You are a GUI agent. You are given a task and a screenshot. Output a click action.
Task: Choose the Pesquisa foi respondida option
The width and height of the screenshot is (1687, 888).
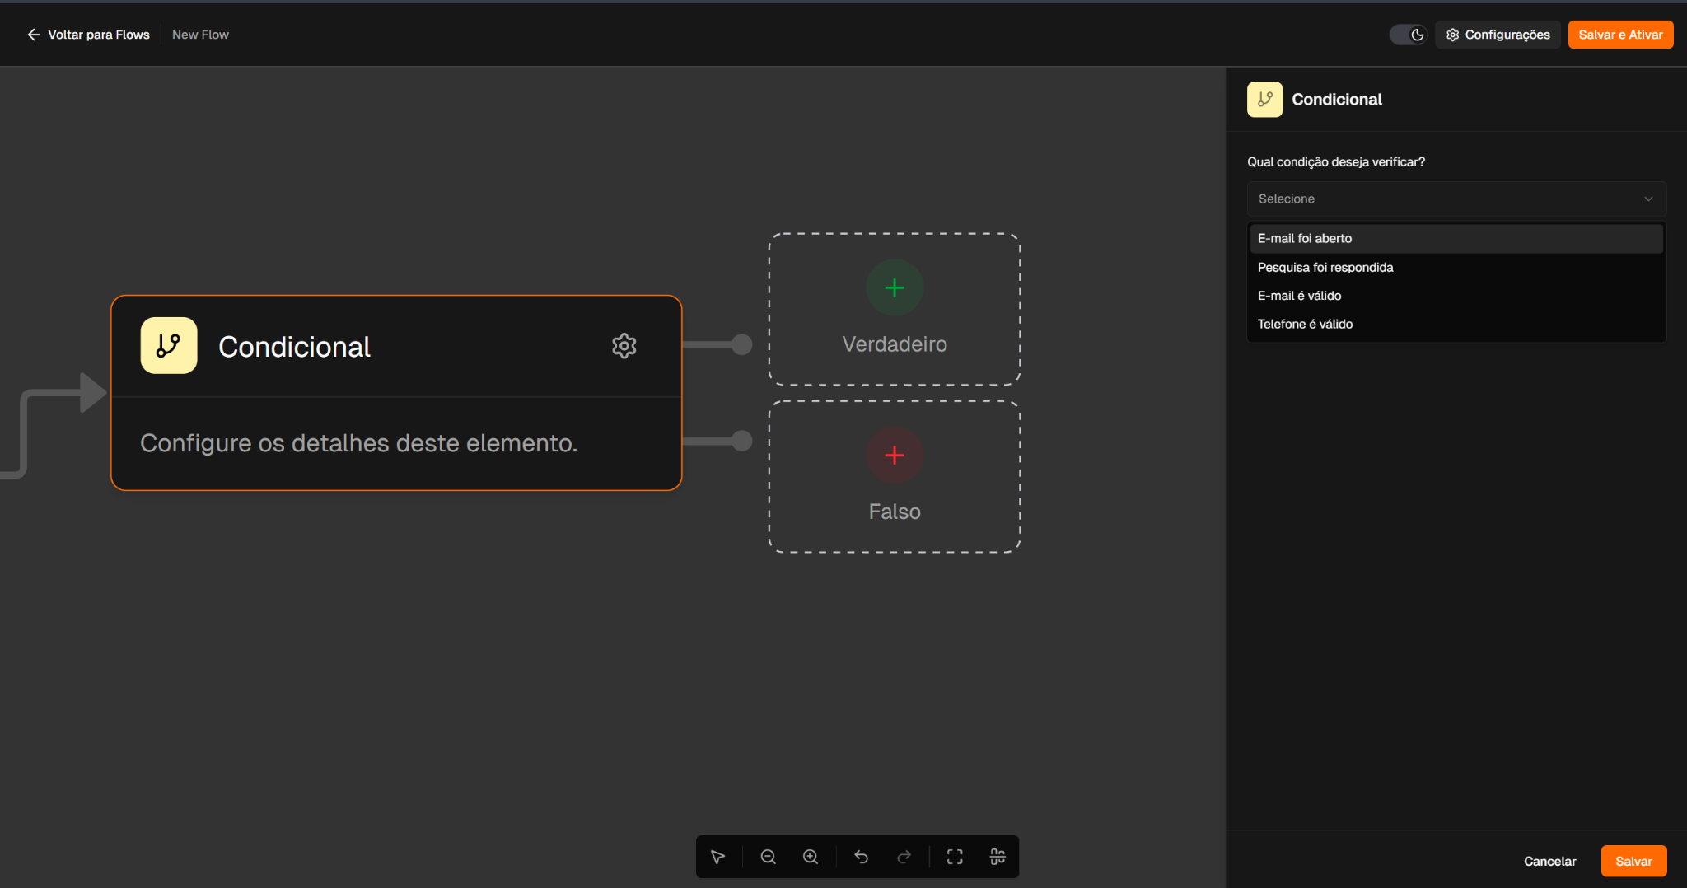(x=1456, y=267)
